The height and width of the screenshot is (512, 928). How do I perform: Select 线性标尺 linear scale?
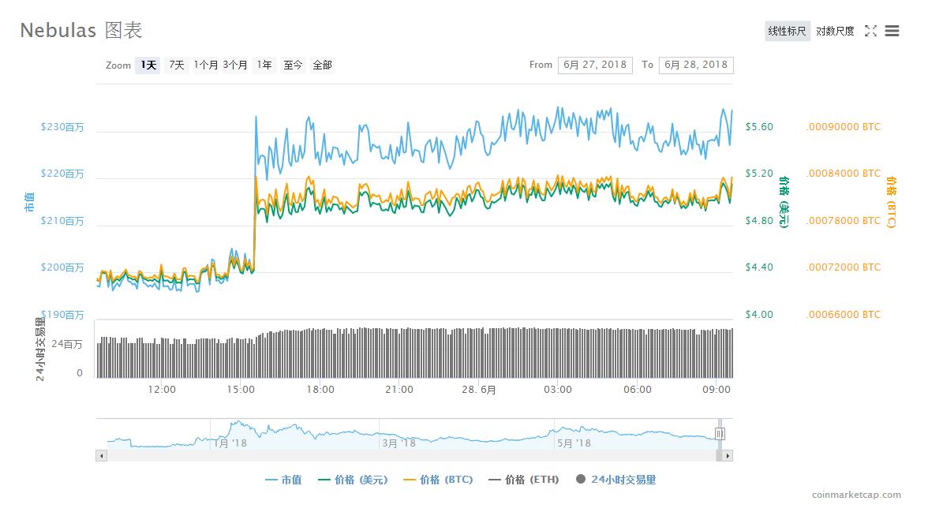pos(787,31)
